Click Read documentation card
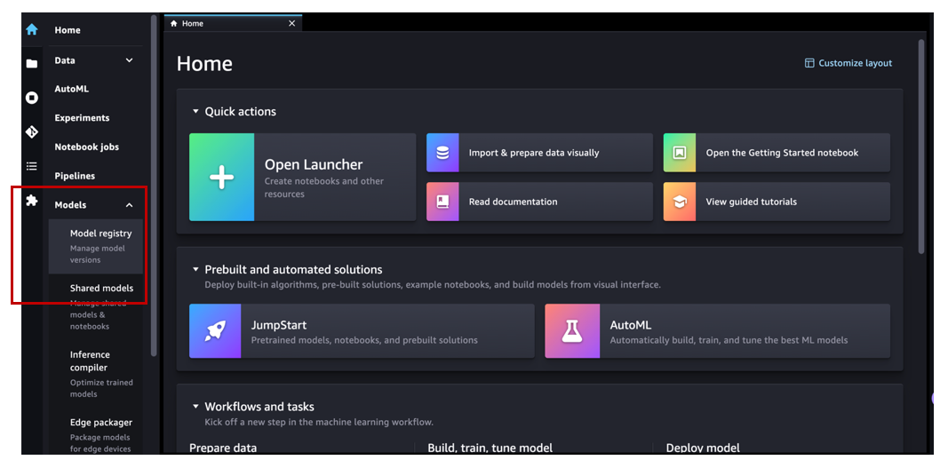940x460 pixels. (539, 202)
